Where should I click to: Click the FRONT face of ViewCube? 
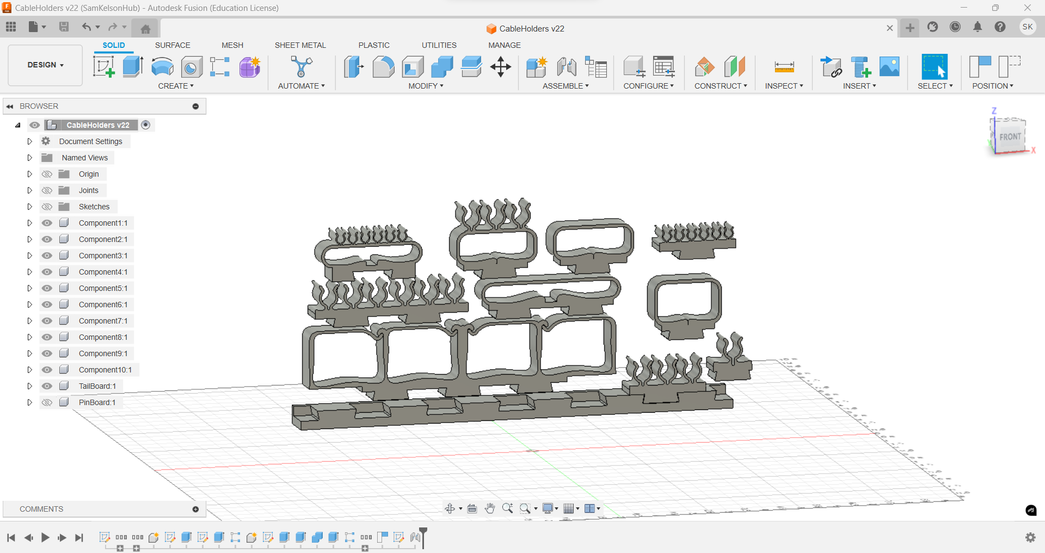point(1010,137)
